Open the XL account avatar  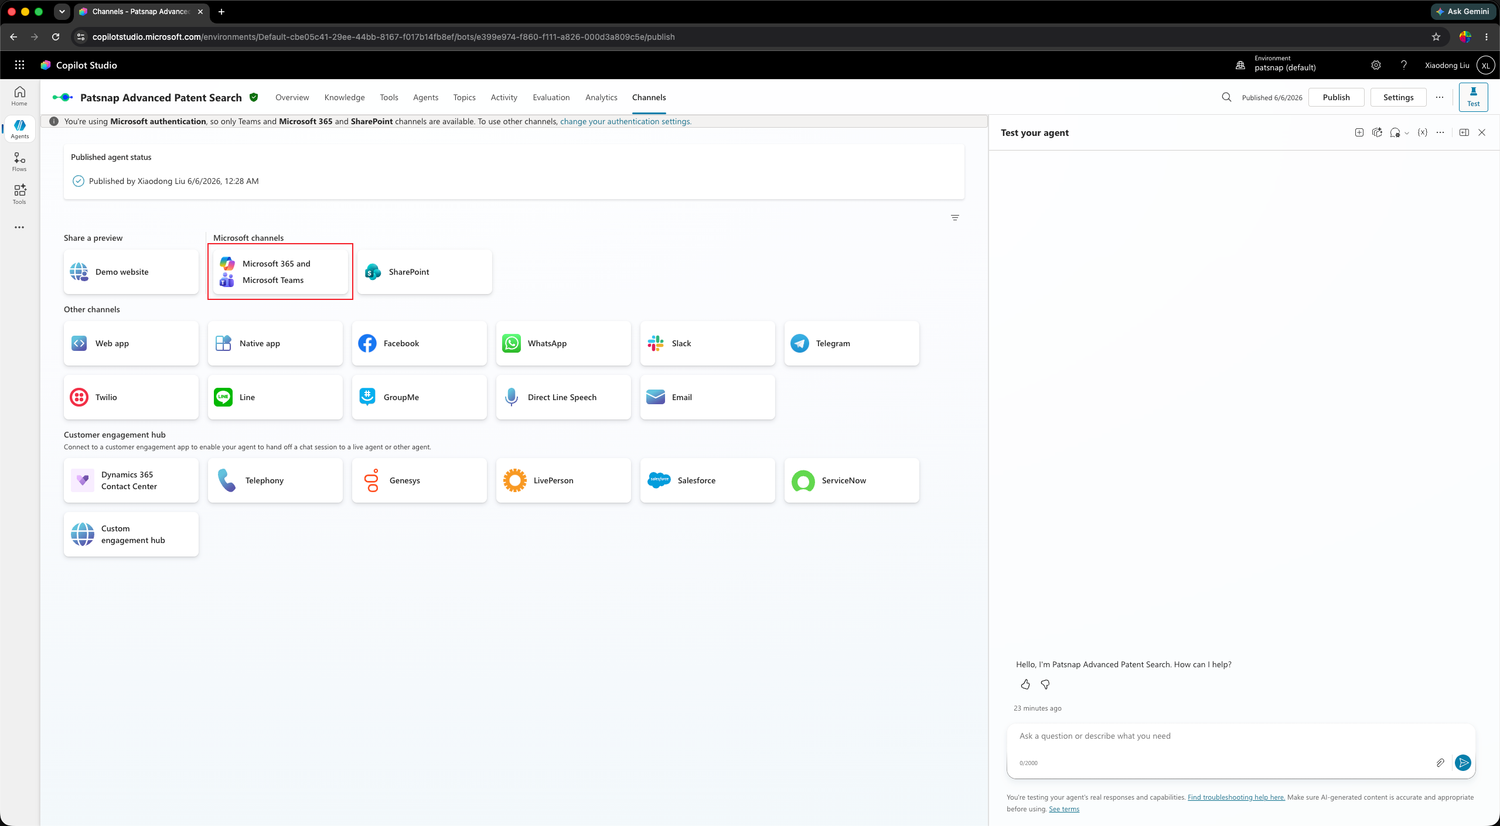[1485, 65]
